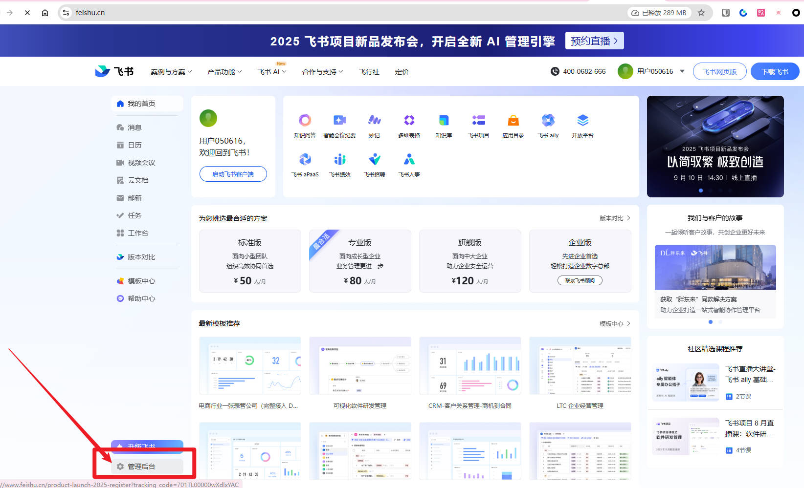Open the 妙记 app icon
The height and width of the screenshot is (488, 804).
[x=375, y=120]
